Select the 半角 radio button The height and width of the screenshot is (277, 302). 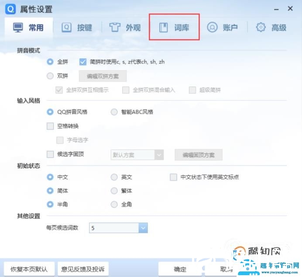pyautogui.click(x=50, y=204)
